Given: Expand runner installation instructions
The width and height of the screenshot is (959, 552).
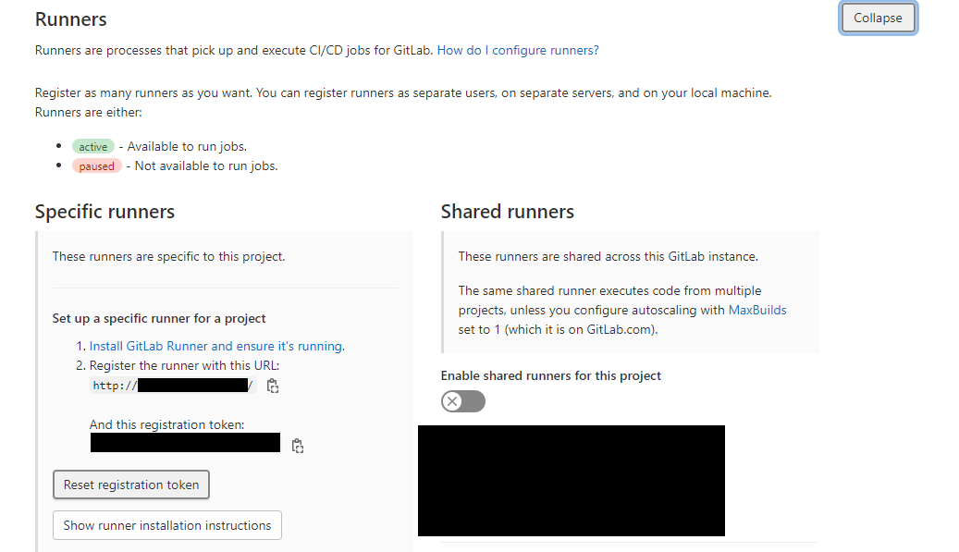Looking at the screenshot, I should (x=166, y=524).
